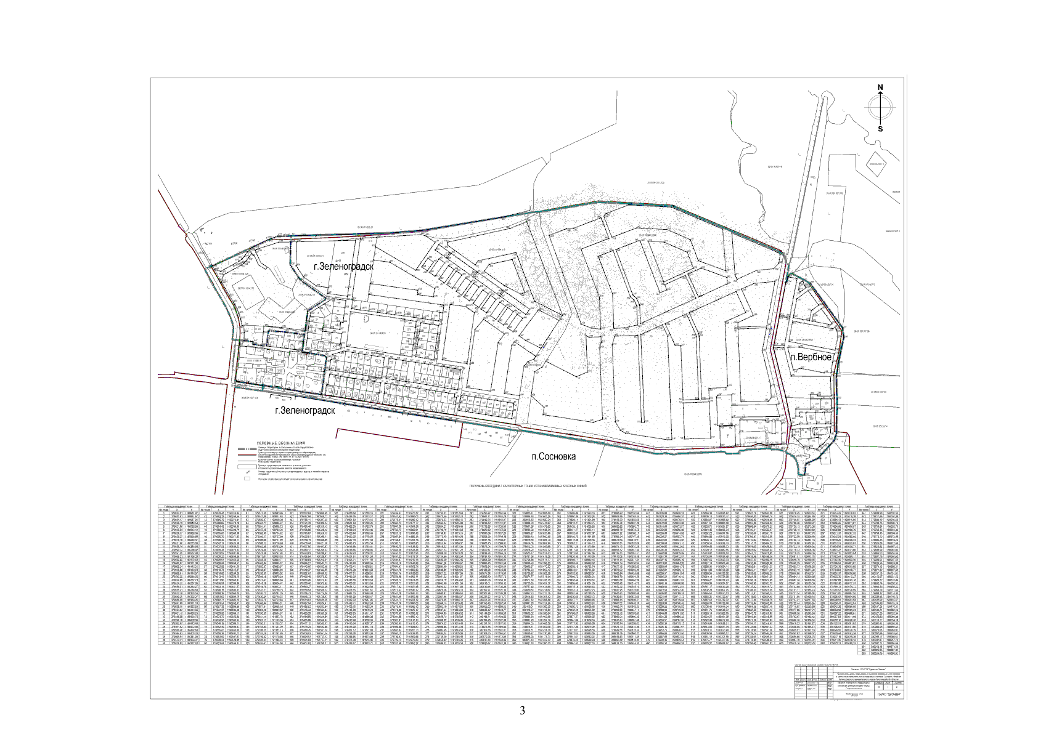Click the lower "г.Зеленоградск" map label
This screenshot has width=1046, height=739.
304,411
